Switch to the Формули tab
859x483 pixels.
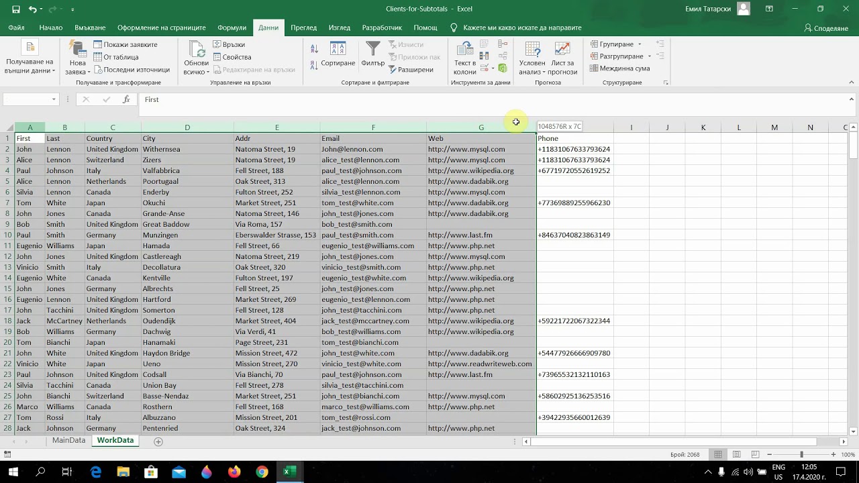232,28
